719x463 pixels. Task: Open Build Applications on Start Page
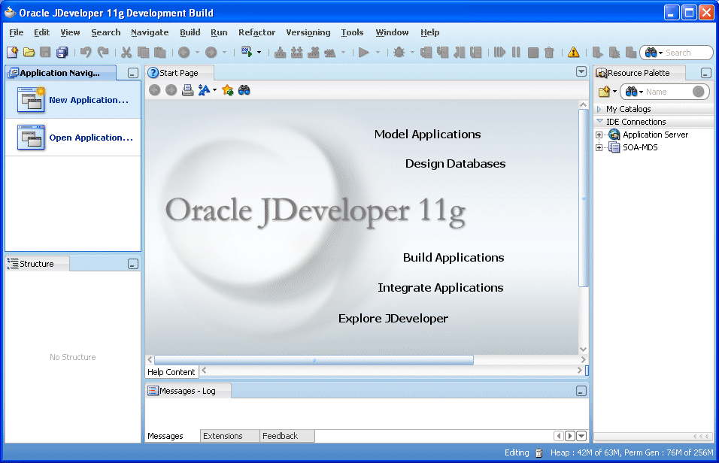click(454, 258)
